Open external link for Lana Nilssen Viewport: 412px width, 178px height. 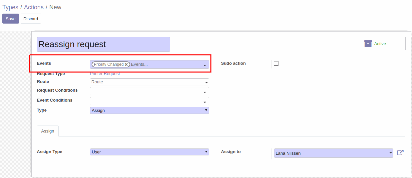click(x=400, y=153)
